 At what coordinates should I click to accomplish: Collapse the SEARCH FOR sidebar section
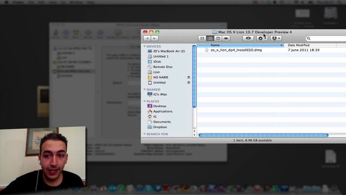tap(144, 134)
